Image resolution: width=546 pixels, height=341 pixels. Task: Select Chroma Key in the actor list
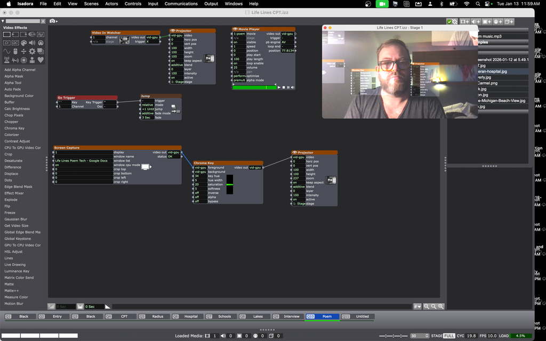(14, 128)
